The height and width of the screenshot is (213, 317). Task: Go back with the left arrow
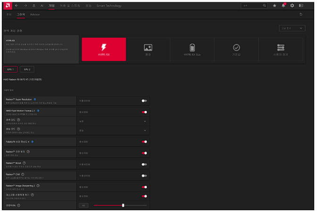point(17,6)
